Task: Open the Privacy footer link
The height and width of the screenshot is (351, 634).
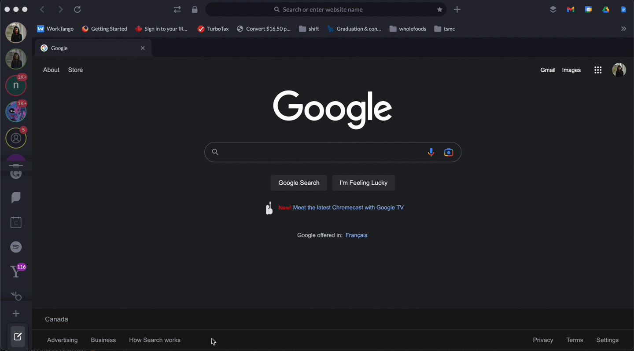Action: tap(543, 340)
